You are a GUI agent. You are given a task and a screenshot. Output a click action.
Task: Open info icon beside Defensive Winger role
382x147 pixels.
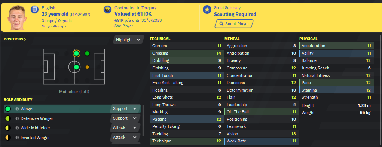coord(17,118)
